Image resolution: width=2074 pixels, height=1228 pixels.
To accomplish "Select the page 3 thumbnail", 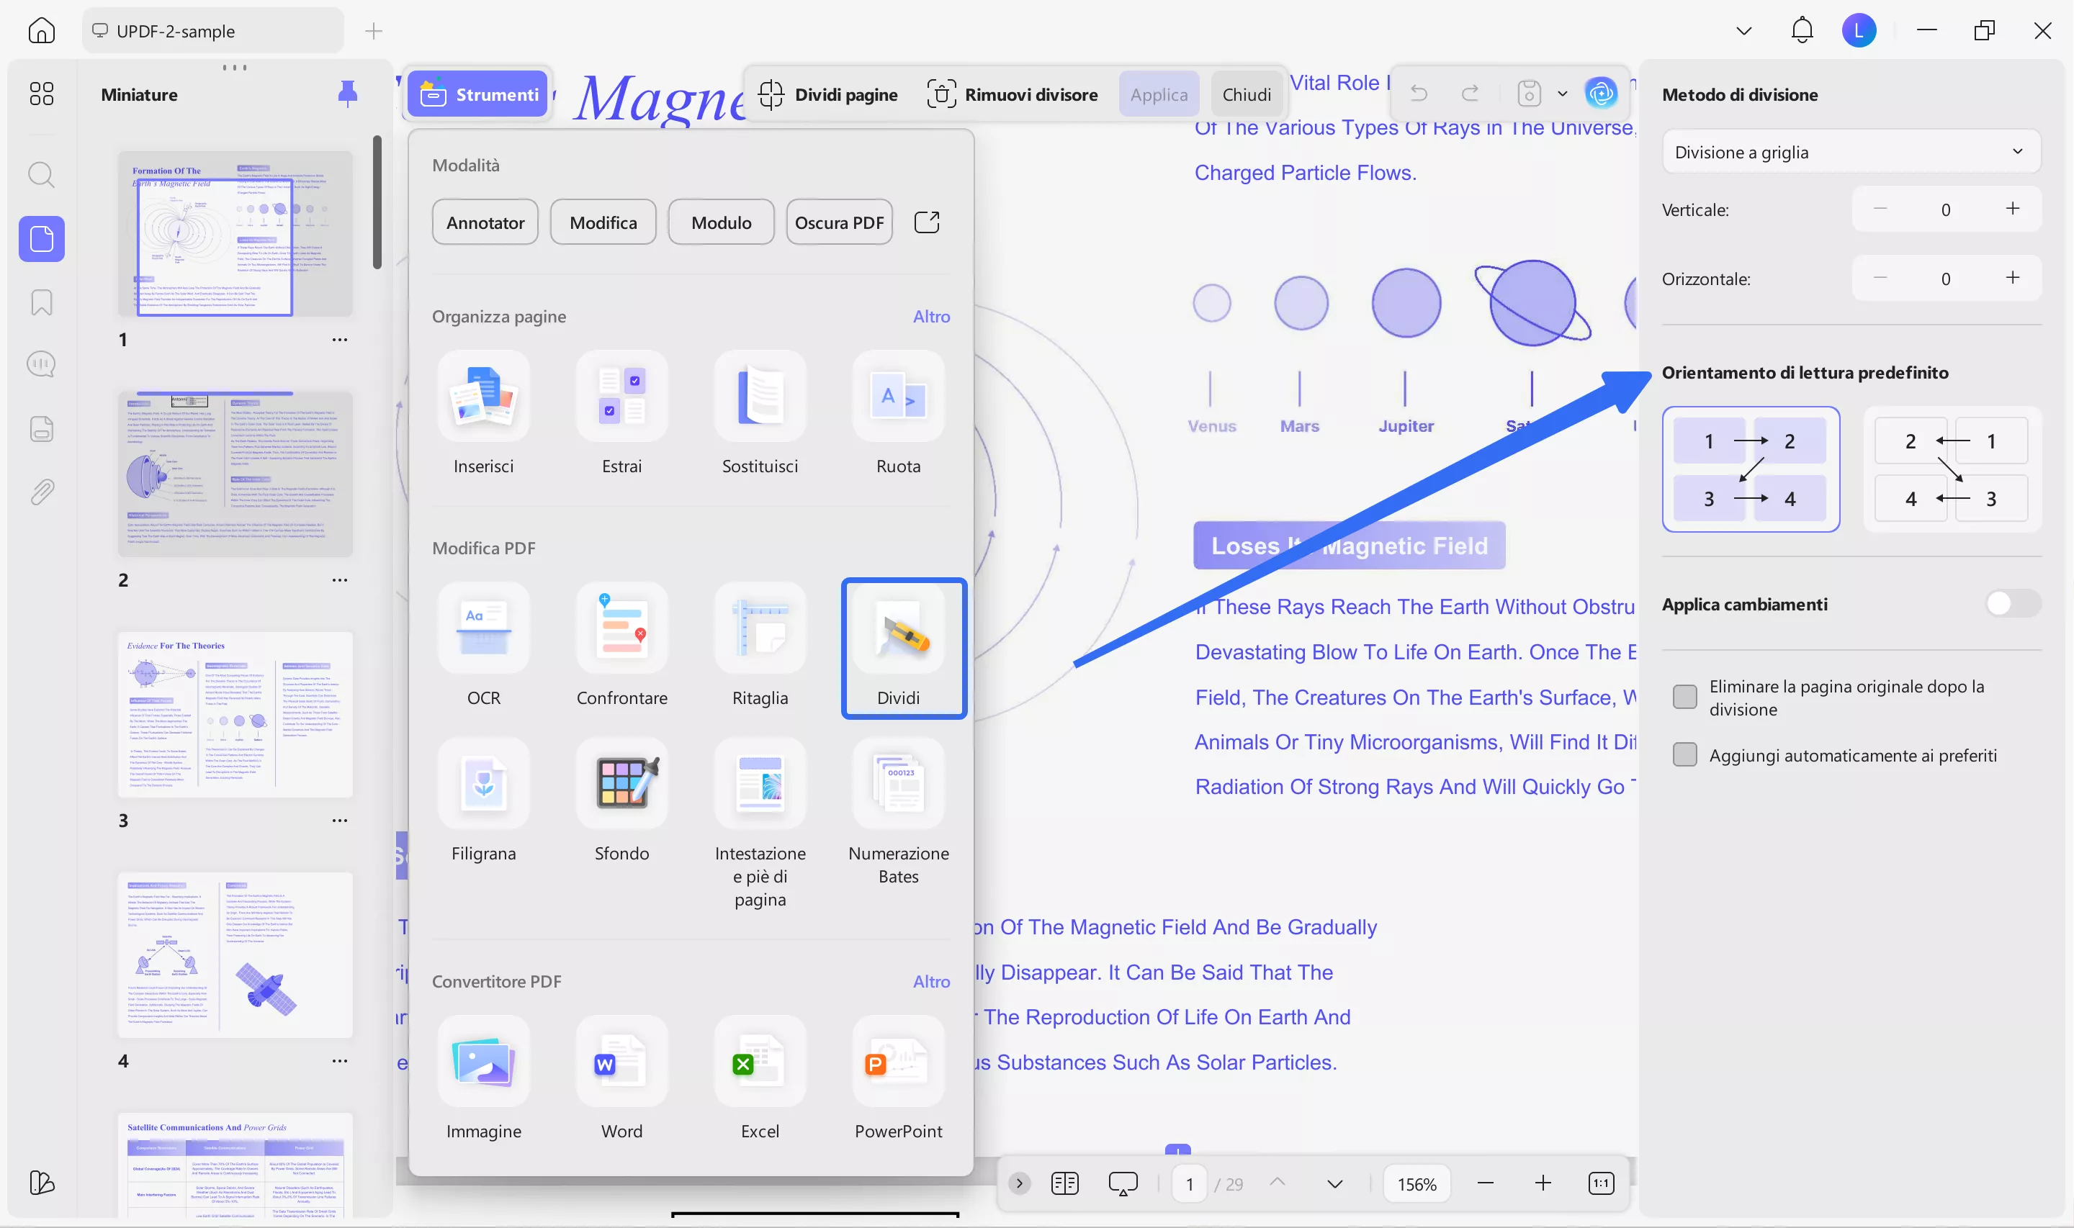I will [236, 714].
